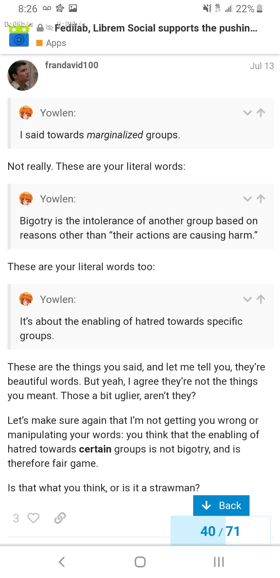Jump to the original hatred quote with the up arrow

(261, 299)
